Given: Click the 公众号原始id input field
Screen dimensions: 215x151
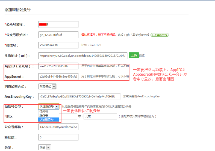Looking at the screenshot, I should click(x=58, y=35).
